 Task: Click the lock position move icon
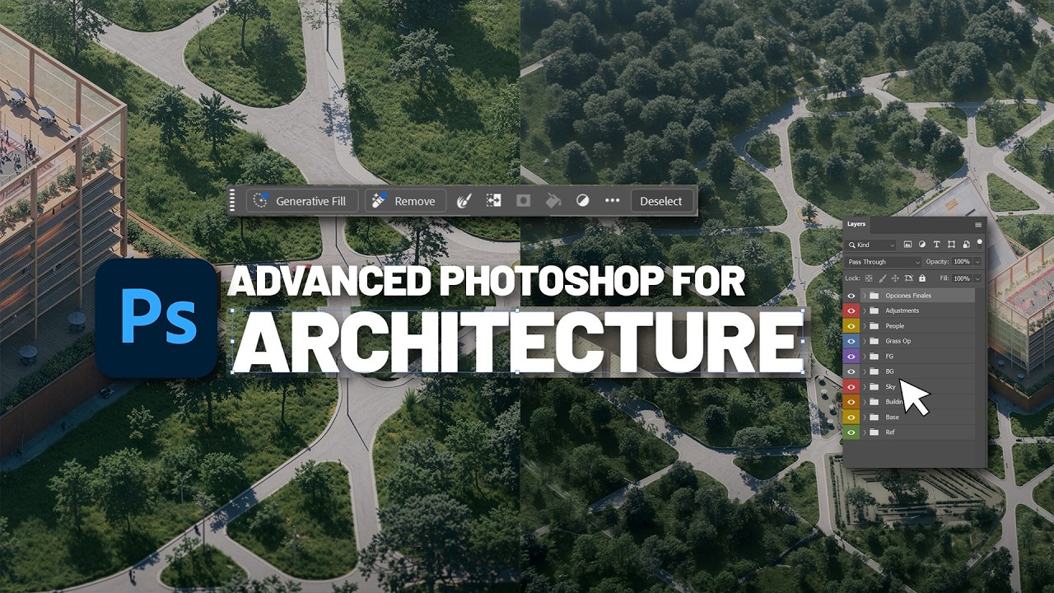895,278
